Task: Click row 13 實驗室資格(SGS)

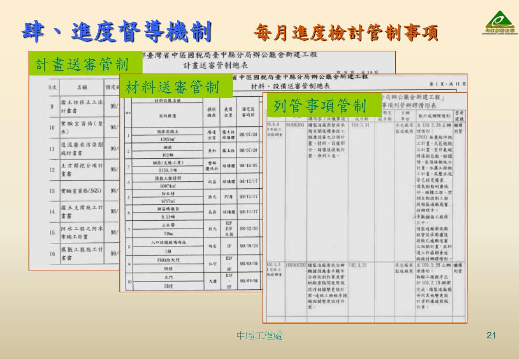Action: point(81,191)
